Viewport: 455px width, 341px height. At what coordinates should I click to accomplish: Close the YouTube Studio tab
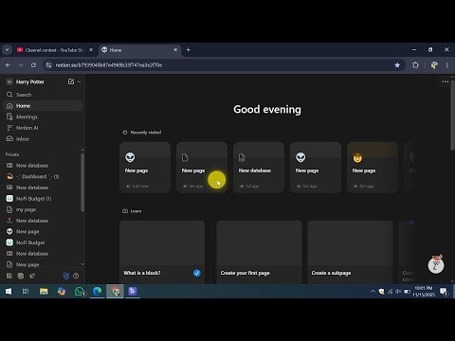click(x=91, y=50)
